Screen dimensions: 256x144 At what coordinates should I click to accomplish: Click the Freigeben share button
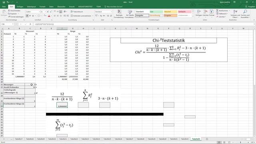pos(250,7)
